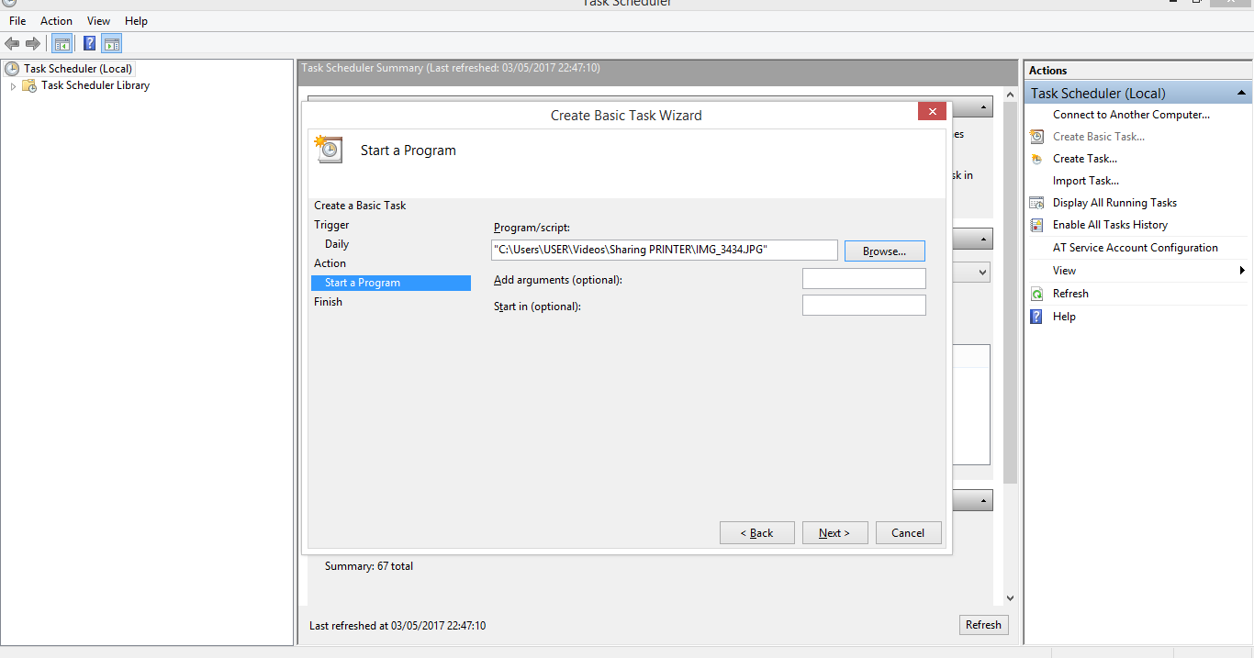Click Connect to Another Computer action
The width and height of the screenshot is (1254, 658).
click(1131, 115)
